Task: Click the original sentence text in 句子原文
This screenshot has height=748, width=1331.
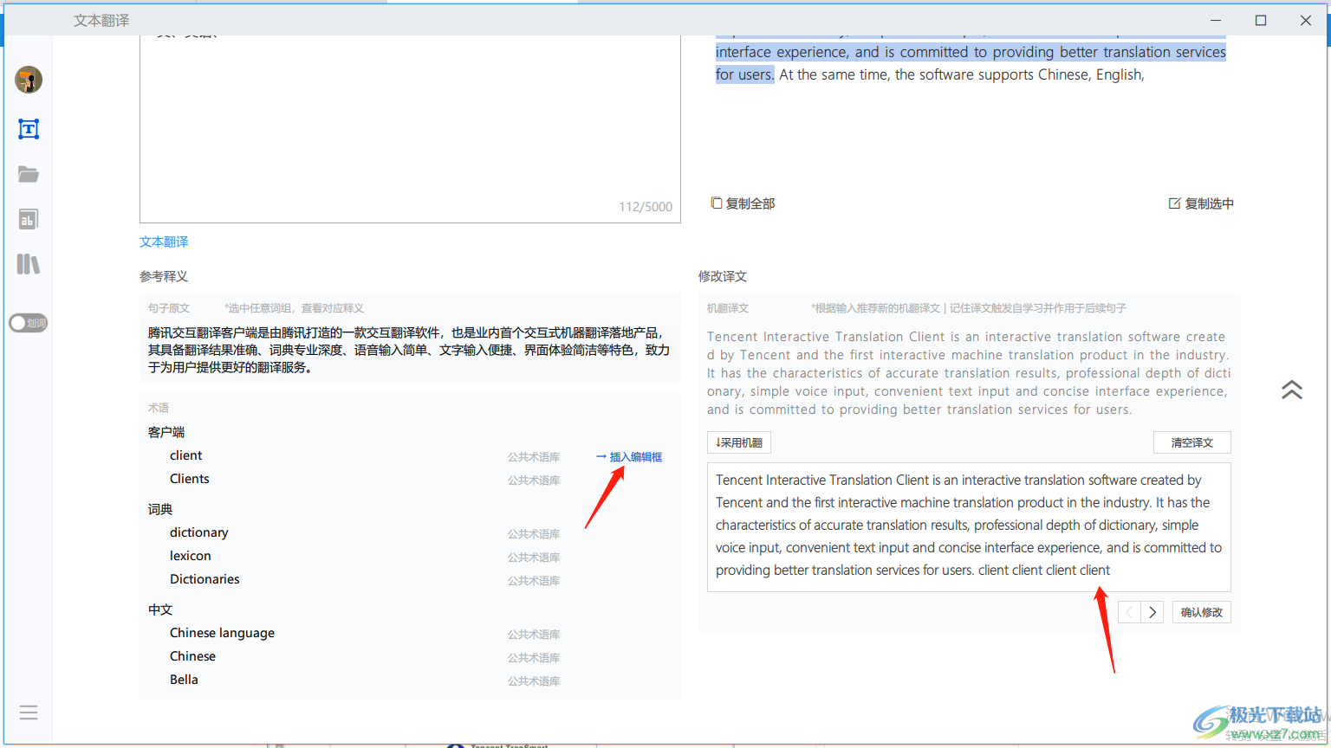Action: pos(409,350)
